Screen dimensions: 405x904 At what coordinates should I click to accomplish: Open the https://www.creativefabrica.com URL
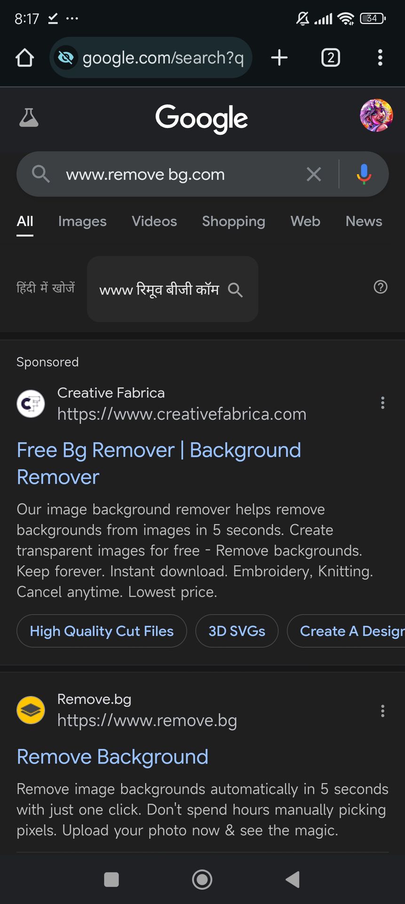point(182,414)
